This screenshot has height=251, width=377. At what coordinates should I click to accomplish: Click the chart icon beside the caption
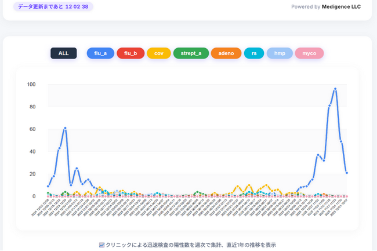(101, 245)
